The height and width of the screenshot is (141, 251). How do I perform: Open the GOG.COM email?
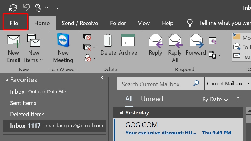pyautogui.click(x=178, y=129)
